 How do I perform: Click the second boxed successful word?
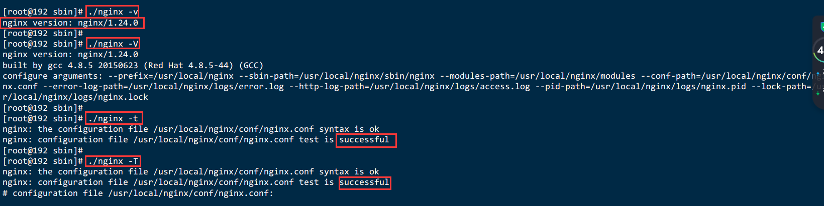[x=365, y=182]
